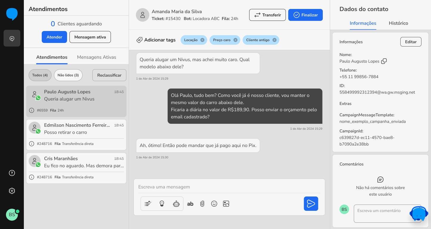
Task: Transfer the ticket with Transferir
Action: coord(267,15)
